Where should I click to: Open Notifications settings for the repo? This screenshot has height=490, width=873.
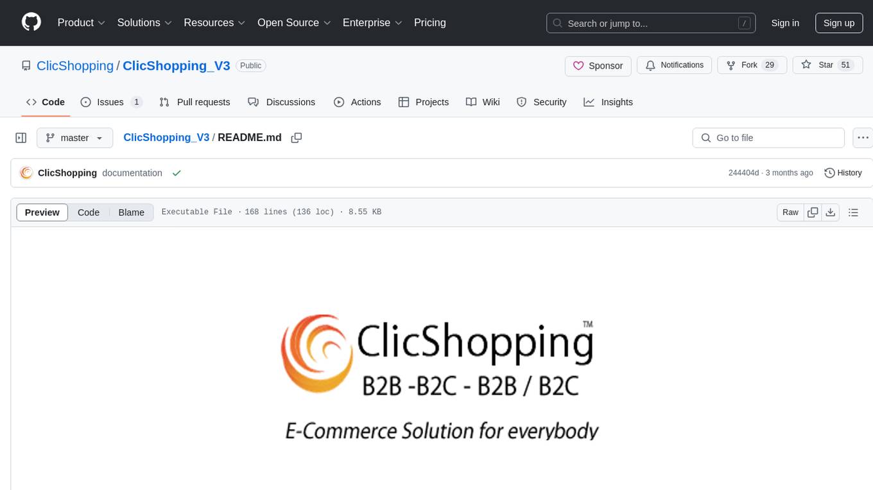point(675,65)
